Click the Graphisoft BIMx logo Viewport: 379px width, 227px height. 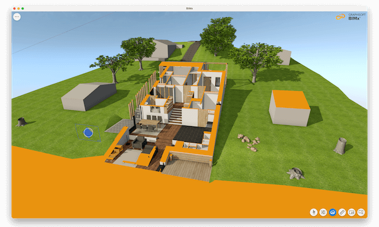[351, 16]
